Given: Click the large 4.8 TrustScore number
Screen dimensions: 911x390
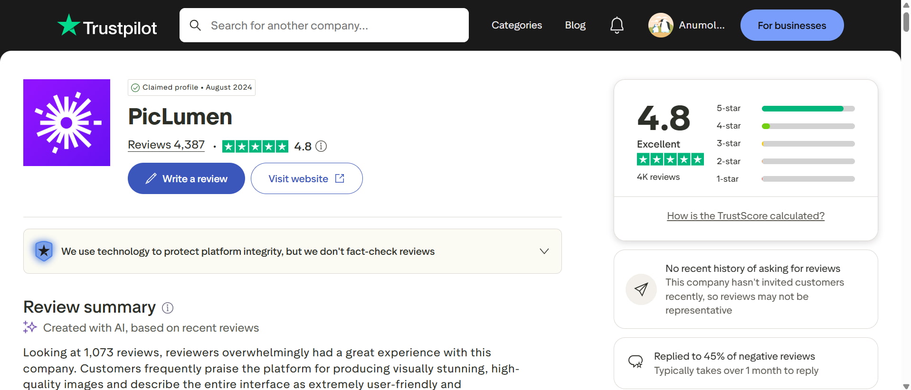Looking at the screenshot, I should [664, 118].
